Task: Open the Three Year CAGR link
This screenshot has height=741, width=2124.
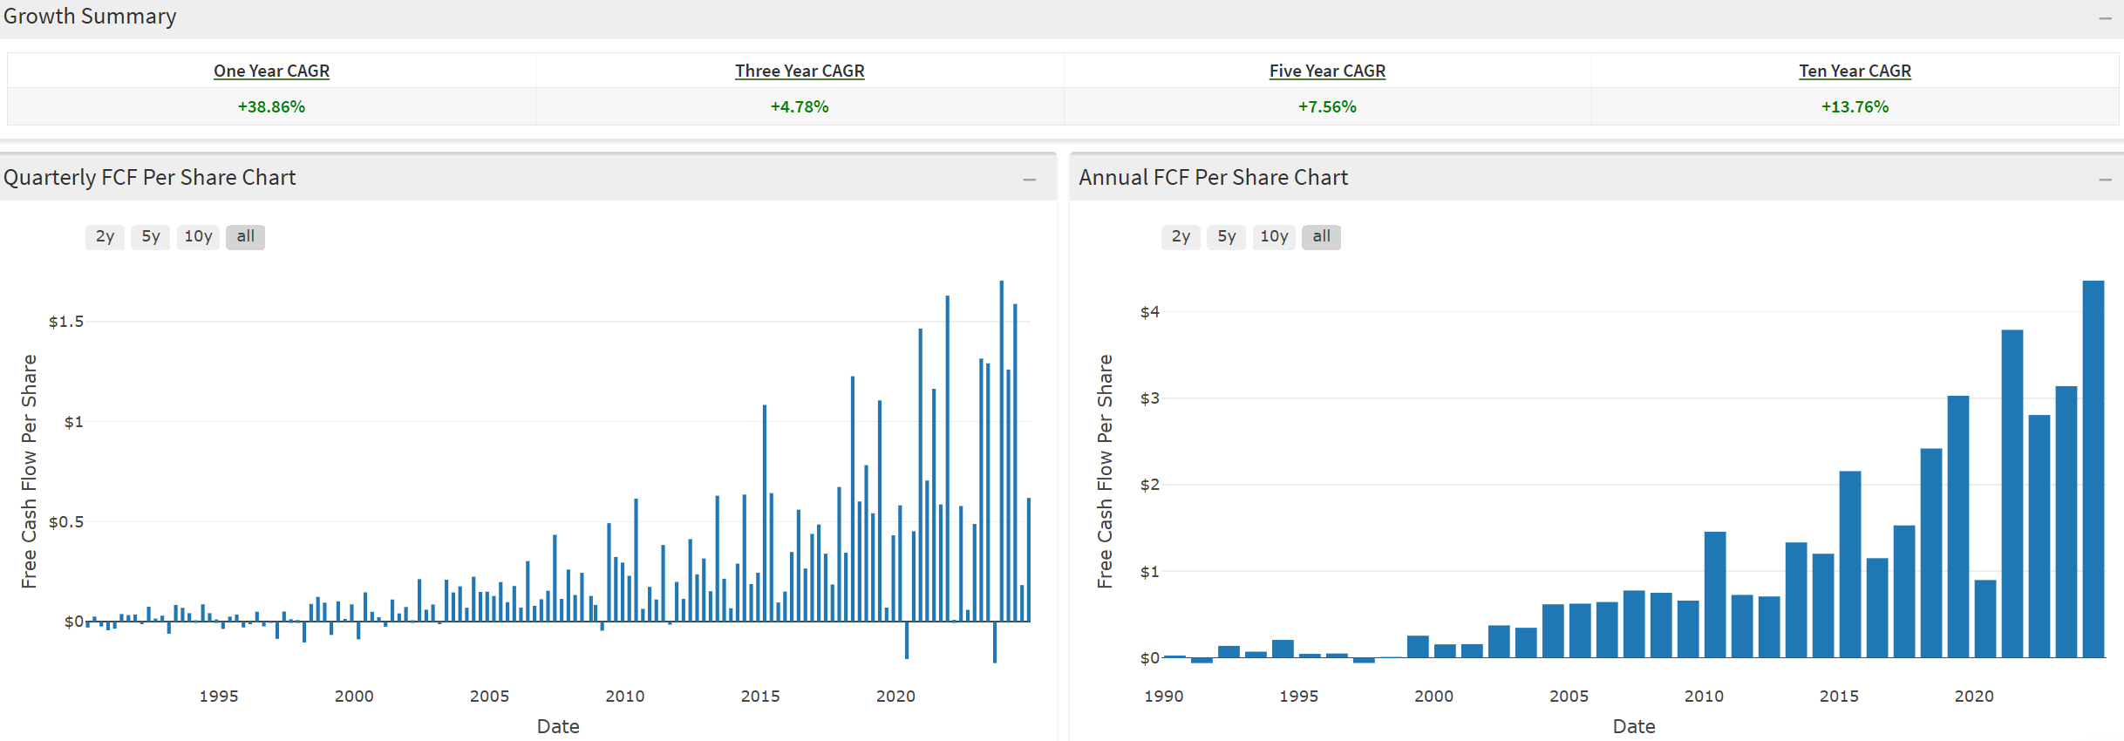Action: [800, 71]
